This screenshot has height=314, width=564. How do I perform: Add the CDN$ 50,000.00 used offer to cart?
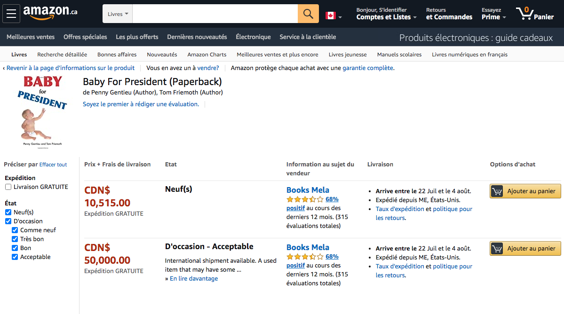pyautogui.click(x=525, y=249)
